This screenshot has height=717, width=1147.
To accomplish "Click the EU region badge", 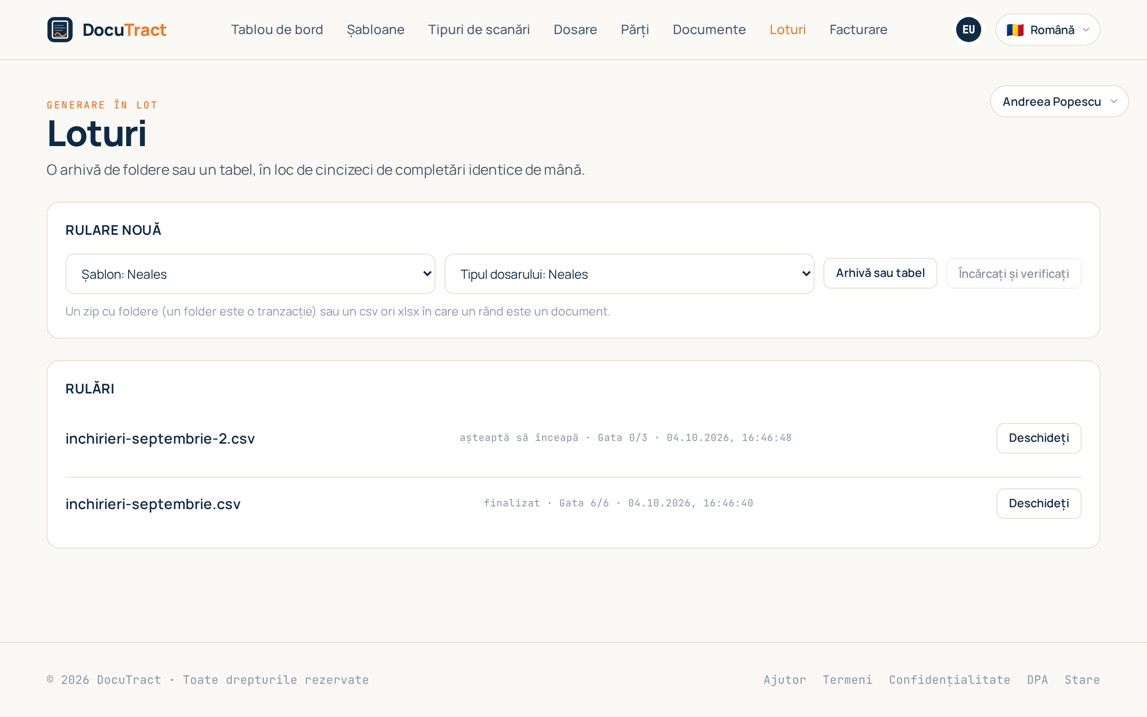I will (x=968, y=30).
